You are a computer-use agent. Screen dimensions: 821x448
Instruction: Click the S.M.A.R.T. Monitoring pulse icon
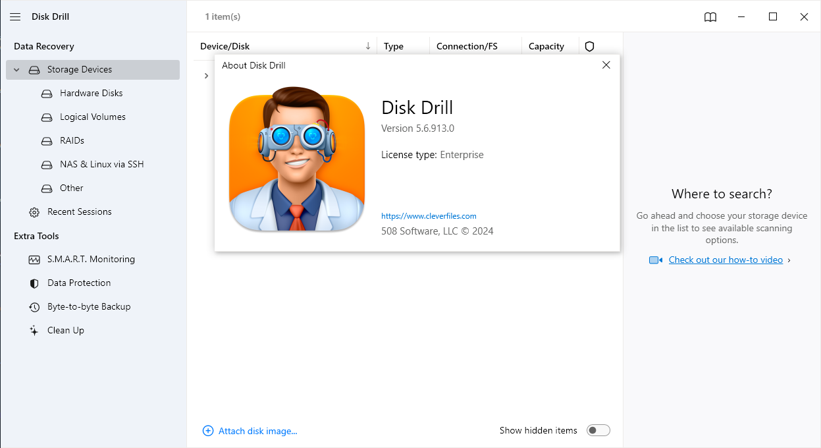pos(34,260)
